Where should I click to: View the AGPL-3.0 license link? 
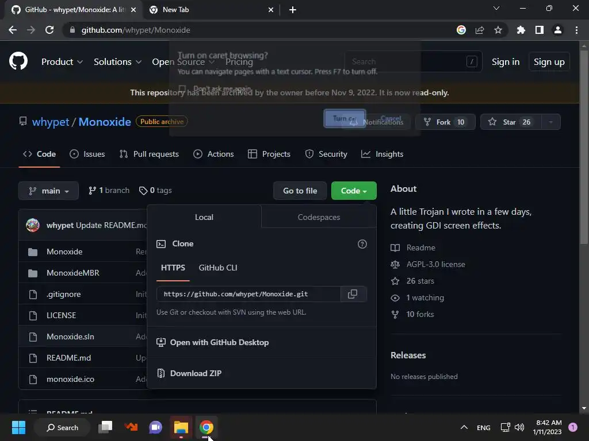[x=436, y=264]
